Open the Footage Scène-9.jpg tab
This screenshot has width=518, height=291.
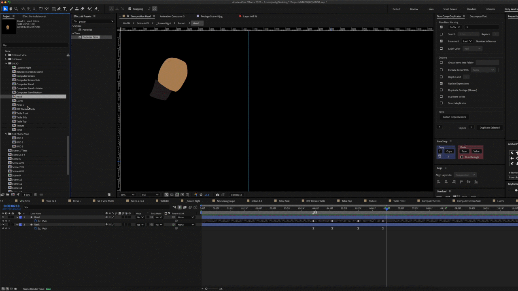pos(212,17)
